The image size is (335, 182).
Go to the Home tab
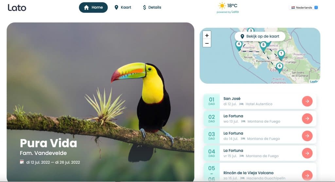(93, 8)
